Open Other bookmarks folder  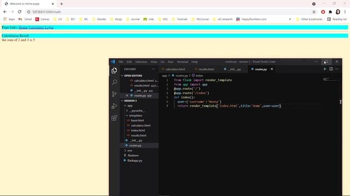coord(310,19)
